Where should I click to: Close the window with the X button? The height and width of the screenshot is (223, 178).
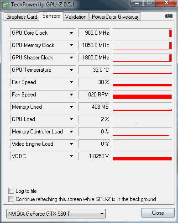tap(166, 3)
